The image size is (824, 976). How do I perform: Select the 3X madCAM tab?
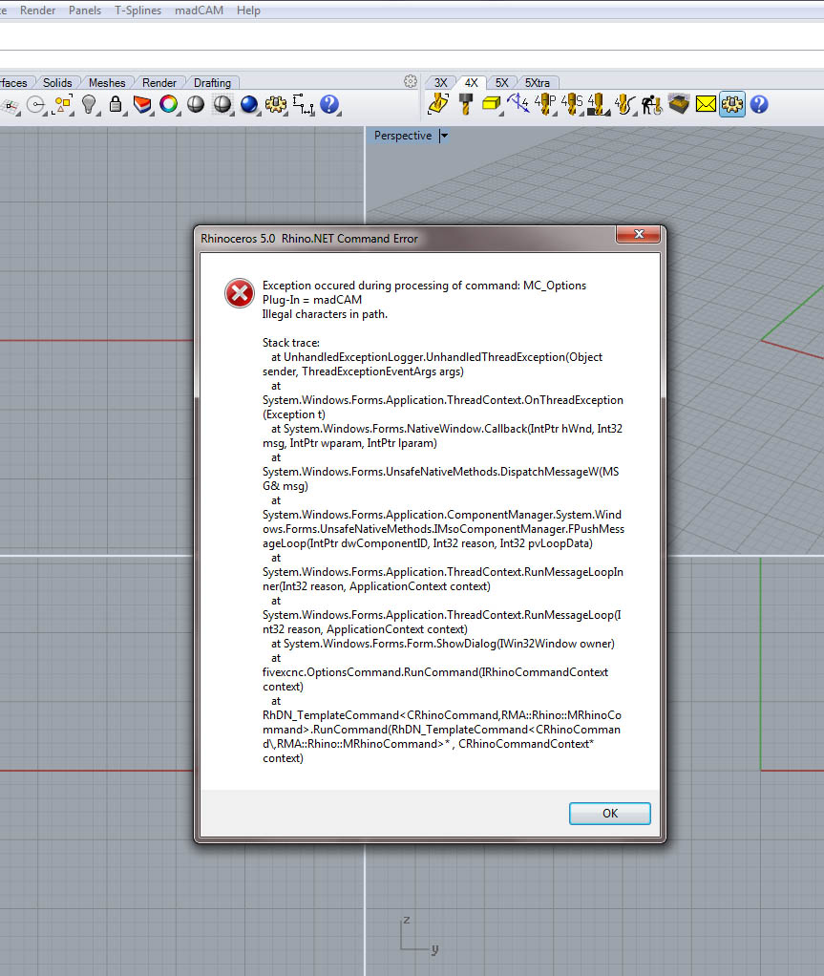pos(440,83)
